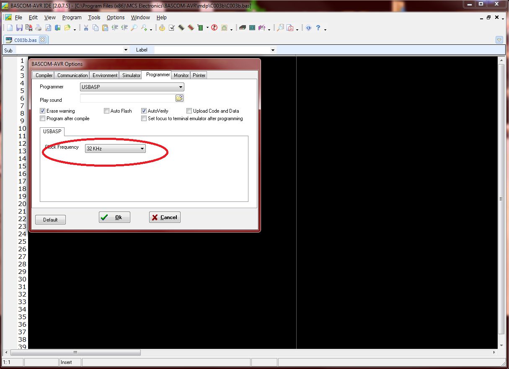The image size is (509, 369).
Task: Click the Syntax Check checkmark icon
Action: (x=172, y=28)
